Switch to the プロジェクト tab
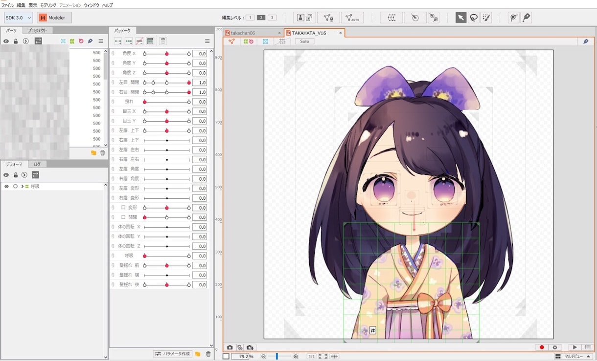 point(37,30)
